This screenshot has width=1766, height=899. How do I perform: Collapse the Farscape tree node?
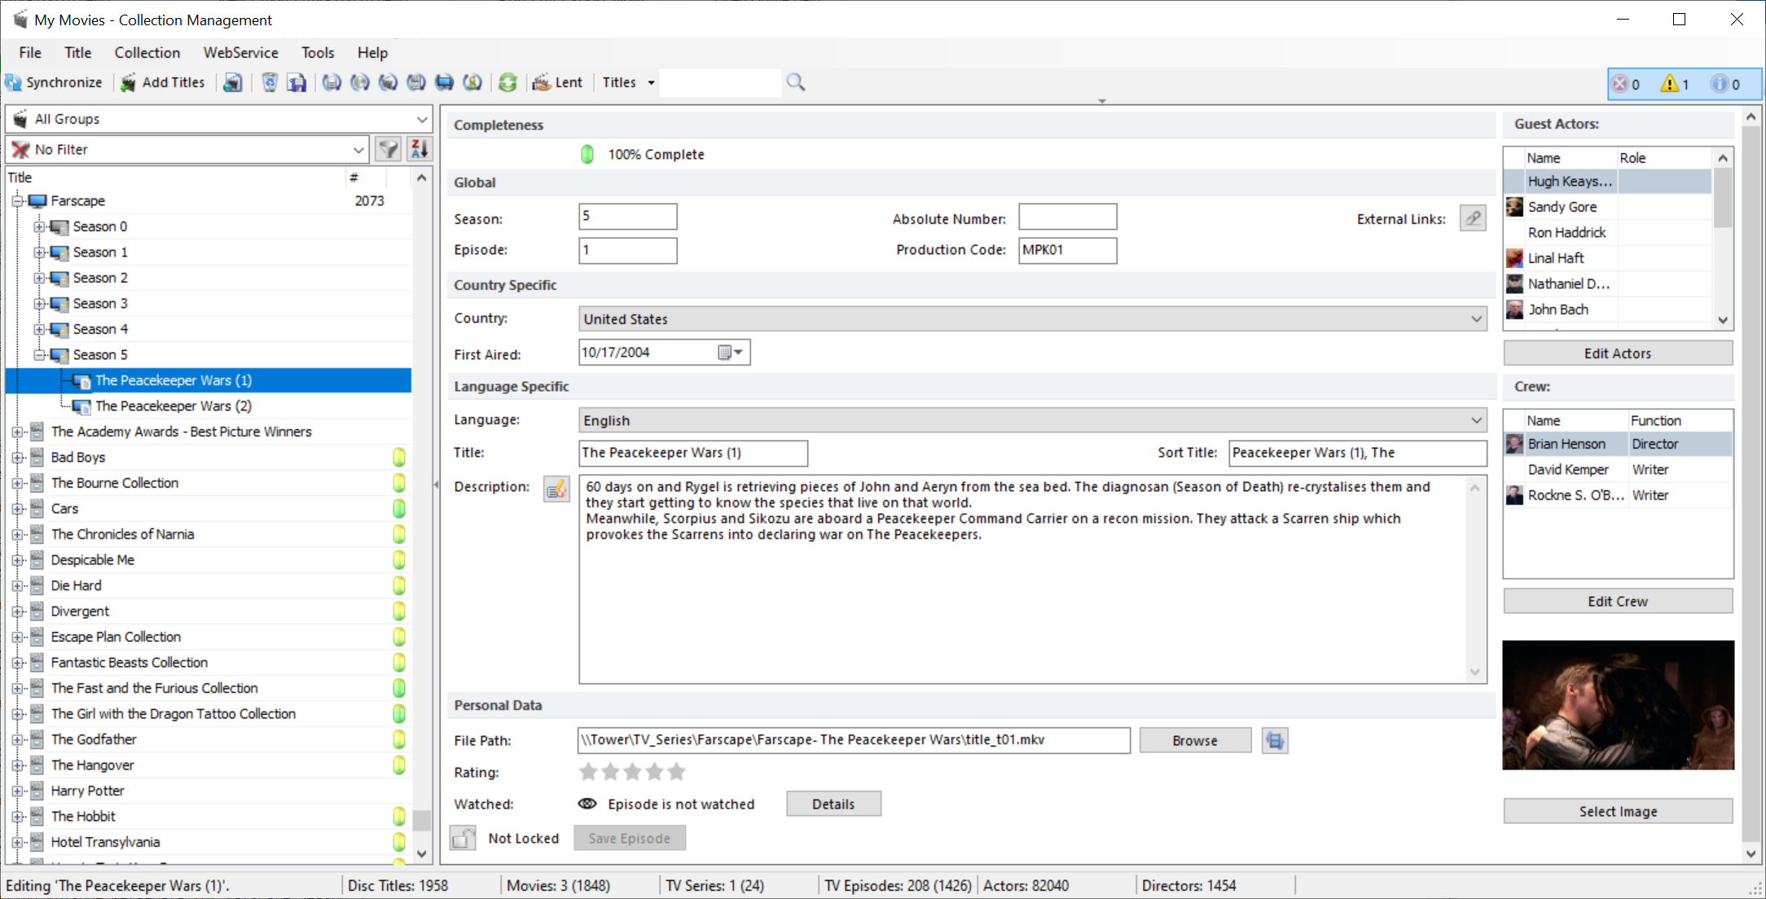(17, 200)
